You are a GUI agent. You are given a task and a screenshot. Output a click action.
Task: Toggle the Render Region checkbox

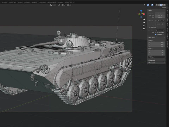pos(156,24)
